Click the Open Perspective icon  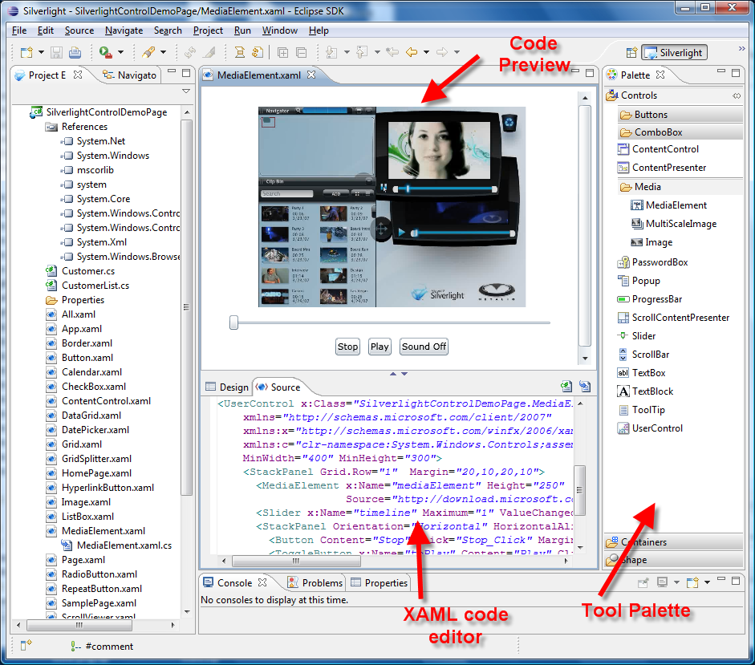point(631,53)
